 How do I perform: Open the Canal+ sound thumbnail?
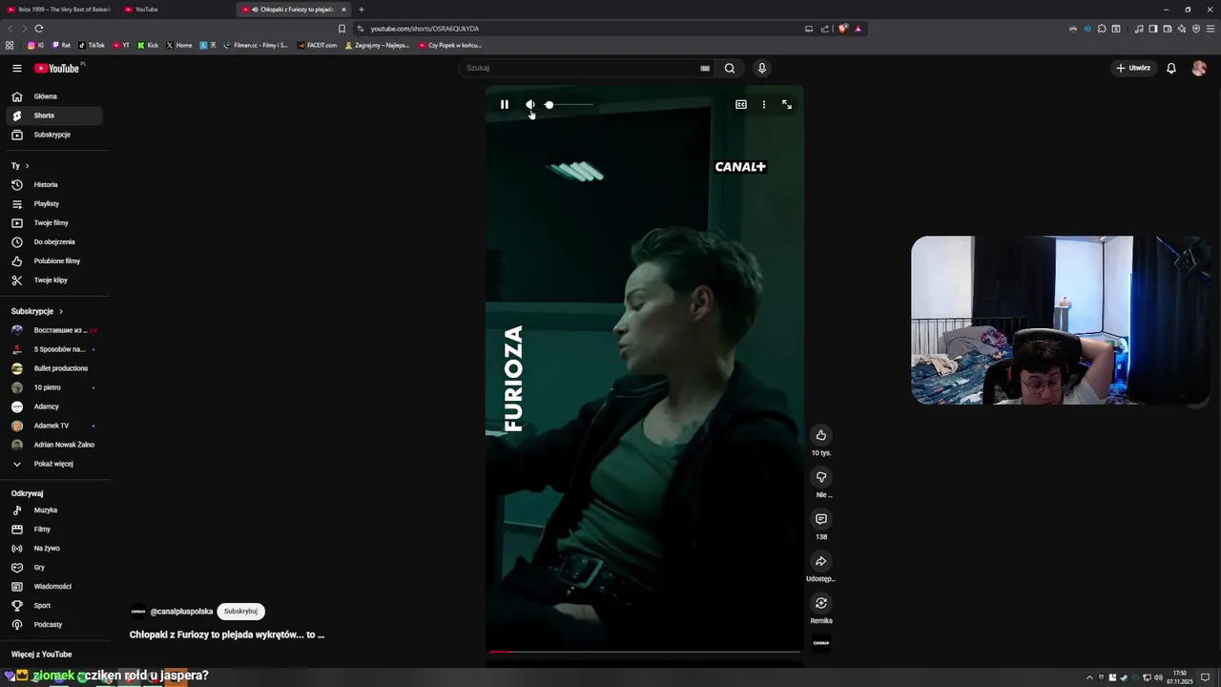tap(820, 642)
